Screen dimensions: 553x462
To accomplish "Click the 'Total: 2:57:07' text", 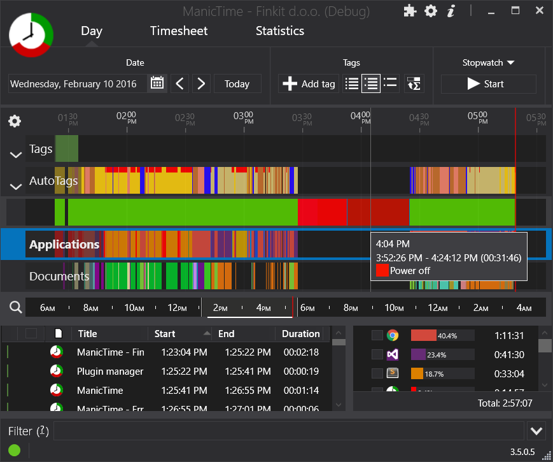I will pos(505,403).
